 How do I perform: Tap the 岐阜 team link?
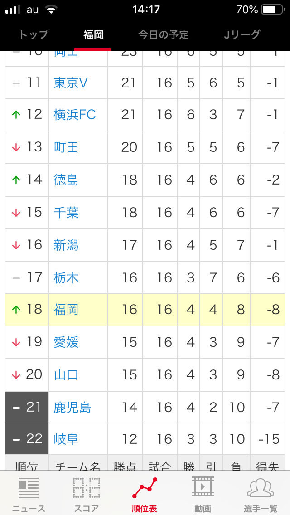[66, 439]
